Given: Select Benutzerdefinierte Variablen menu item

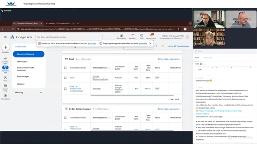Looking at the screenshot, I should click(x=26, y=69).
